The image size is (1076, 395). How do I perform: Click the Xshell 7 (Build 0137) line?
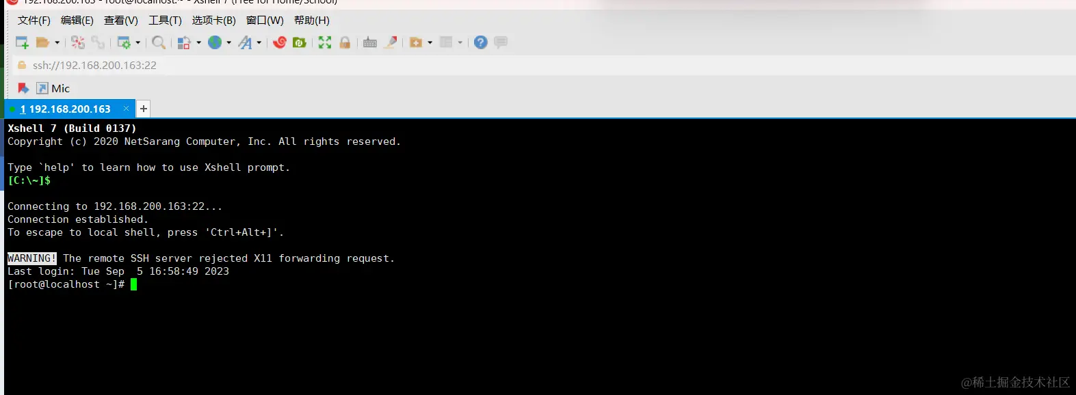pos(72,128)
